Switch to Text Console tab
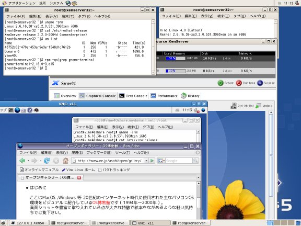Viewport: 301px width, 226px height. click(x=133, y=96)
